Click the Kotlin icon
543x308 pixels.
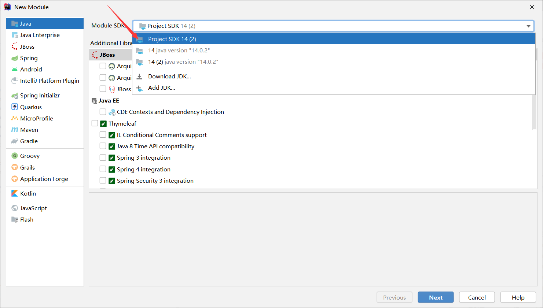click(15, 193)
